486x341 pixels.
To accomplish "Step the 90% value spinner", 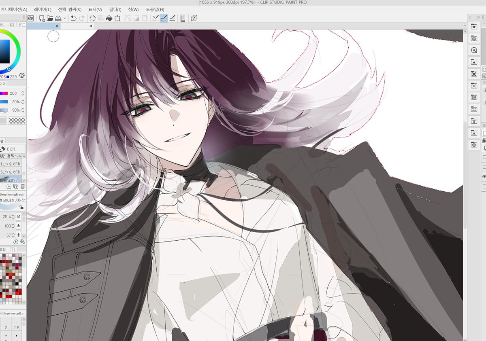I will coord(23,110).
